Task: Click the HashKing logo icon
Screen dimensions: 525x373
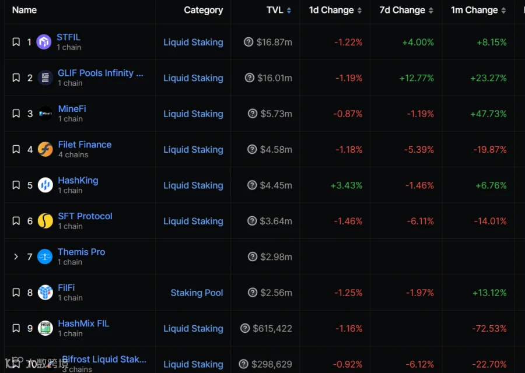Action: click(45, 185)
